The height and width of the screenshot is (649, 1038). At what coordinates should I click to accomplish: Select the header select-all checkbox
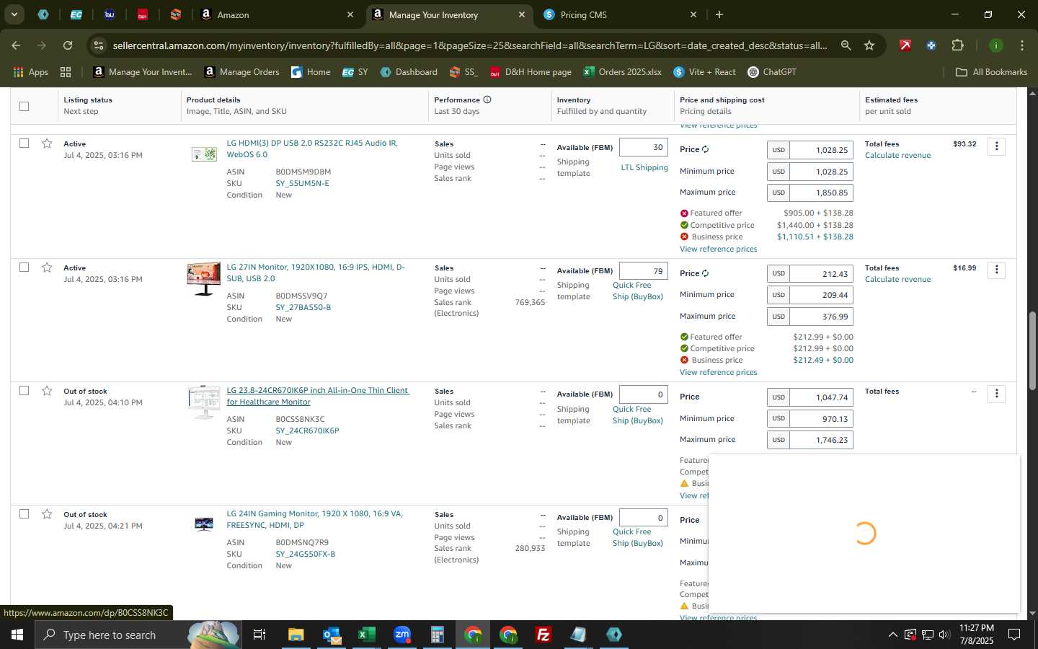click(24, 106)
